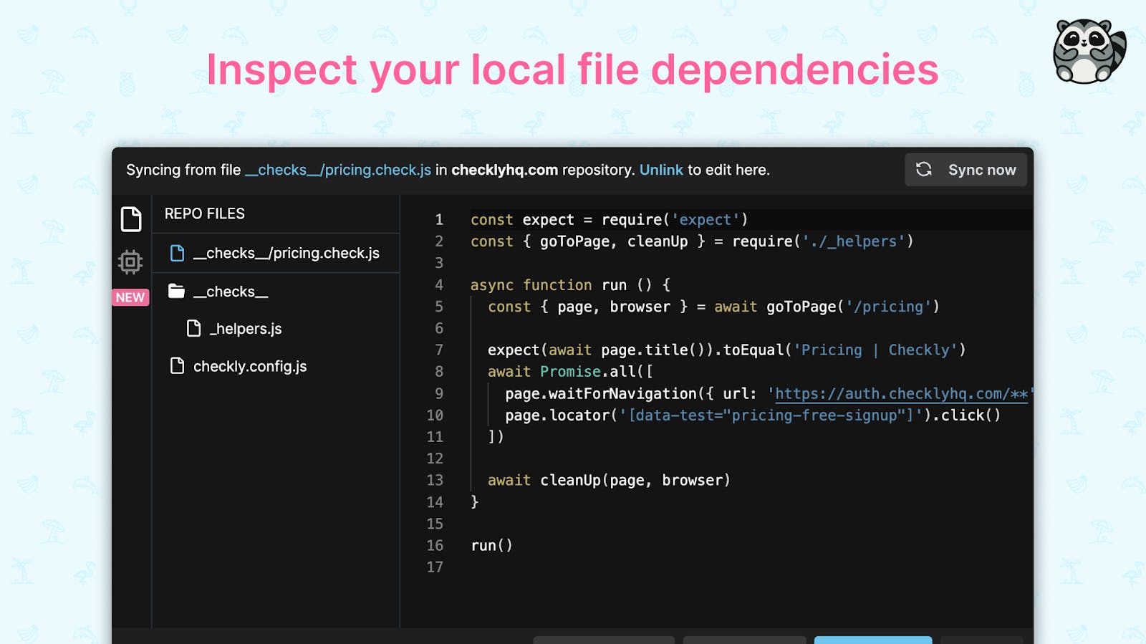Select __checks__/pricing.check.js in repo files
Viewport: 1146px width, 644px height.
point(276,253)
